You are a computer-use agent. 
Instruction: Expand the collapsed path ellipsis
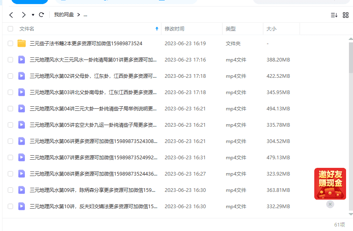click(x=85, y=15)
